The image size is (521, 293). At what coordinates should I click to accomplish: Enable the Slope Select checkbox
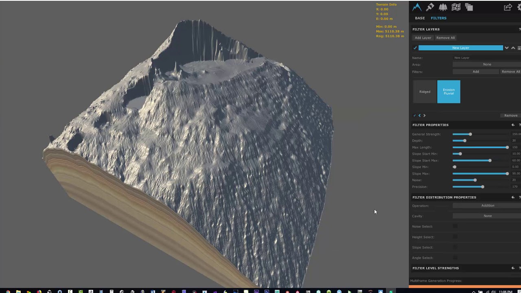click(x=455, y=247)
